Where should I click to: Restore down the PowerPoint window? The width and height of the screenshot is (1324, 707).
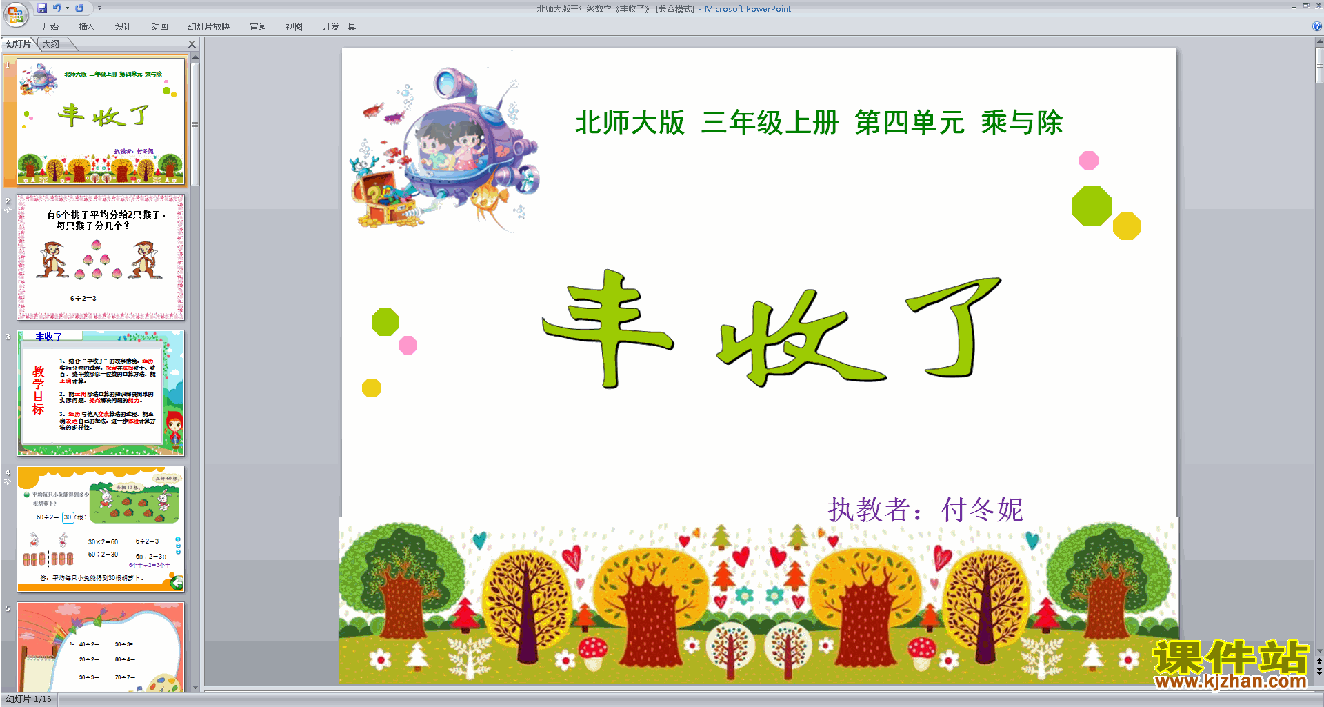(1306, 6)
